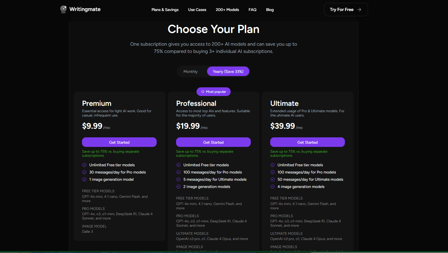Screen dimensions: 448x253
Task: Open the FAQ nav link
Action: click(x=253, y=10)
